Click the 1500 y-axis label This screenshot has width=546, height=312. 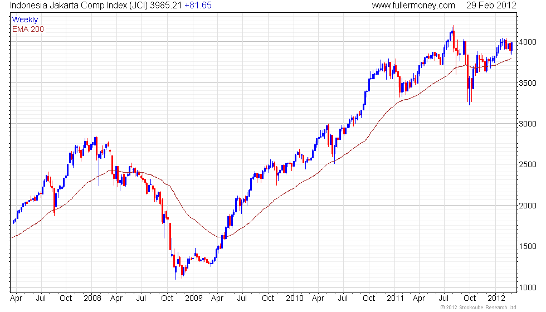528,246
